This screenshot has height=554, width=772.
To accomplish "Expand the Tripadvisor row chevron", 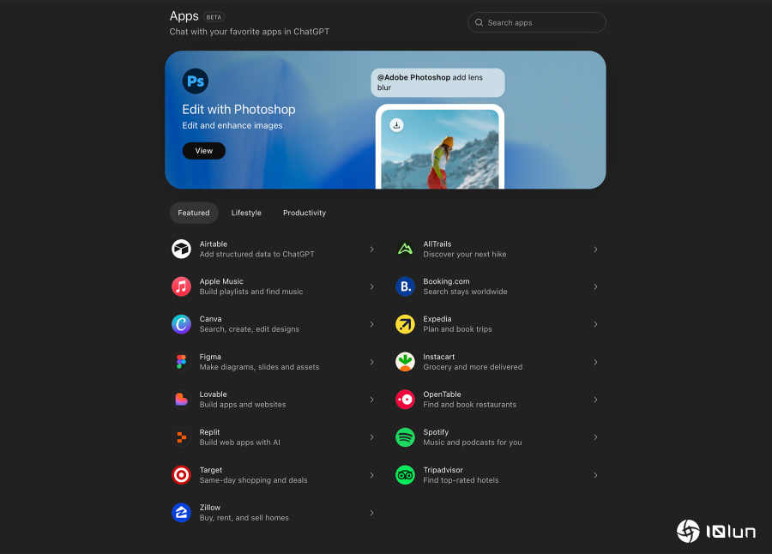I will click(x=596, y=475).
